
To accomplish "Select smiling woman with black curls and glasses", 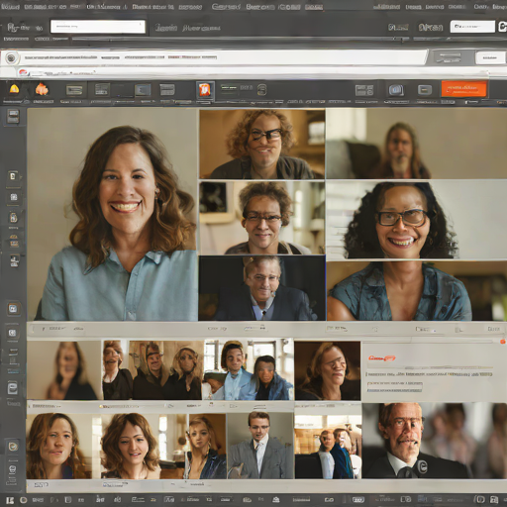I will [416, 220].
